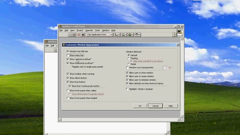Open the Align Objects dropdown
The image size is (240, 135).
(x=117, y=35)
